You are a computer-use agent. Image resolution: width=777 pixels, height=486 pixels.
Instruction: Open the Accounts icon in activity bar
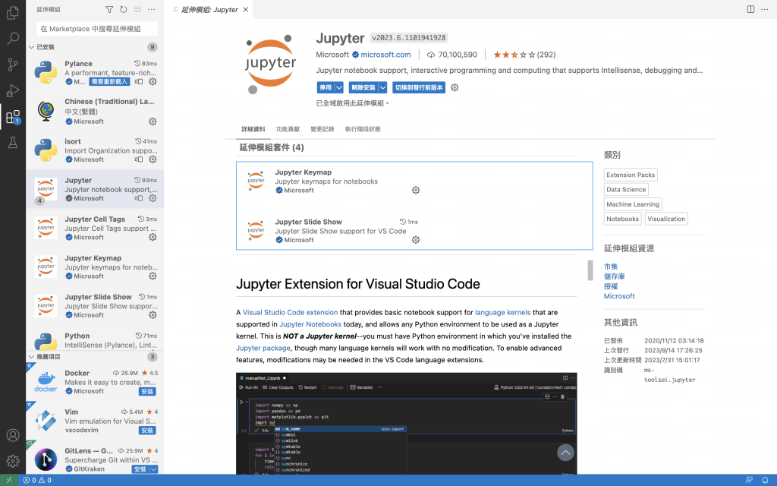pyautogui.click(x=13, y=435)
